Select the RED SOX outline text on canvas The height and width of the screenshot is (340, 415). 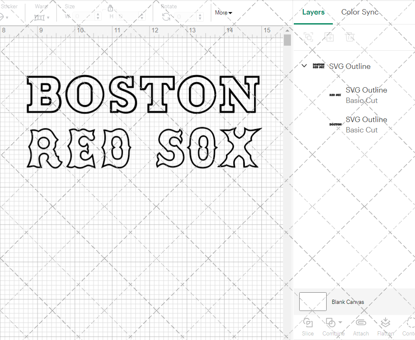[x=144, y=148]
